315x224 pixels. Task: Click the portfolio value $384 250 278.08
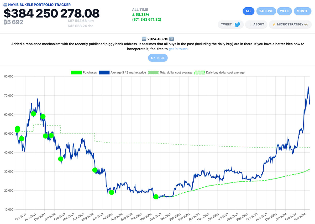(51, 14)
